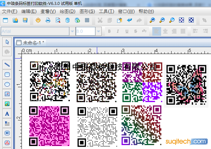Image resolution: width=211 pixels, height=149 pixels.
Task: Toggle bold text formatting
Action: 109,31
